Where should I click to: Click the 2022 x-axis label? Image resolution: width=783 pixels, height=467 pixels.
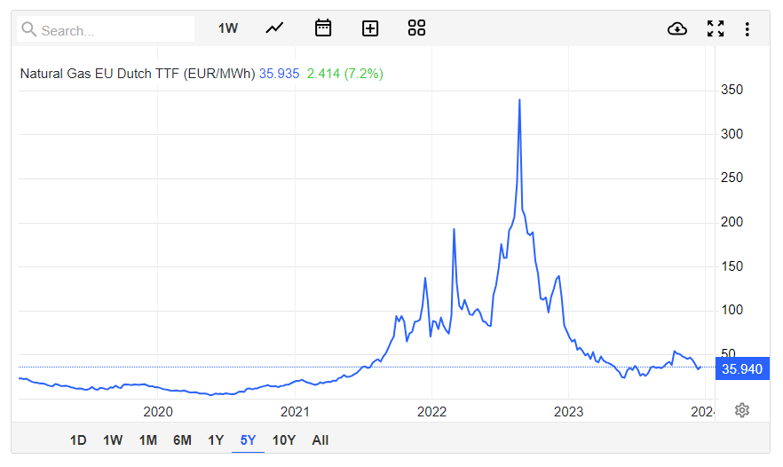tap(431, 412)
